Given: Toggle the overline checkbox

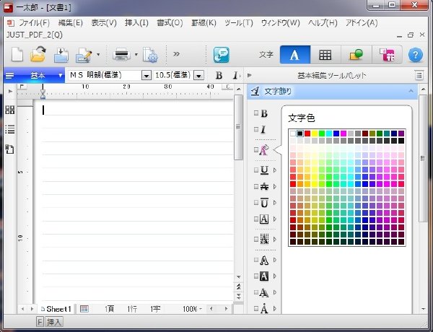Looking at the screenshot, I should coord(256,203).
